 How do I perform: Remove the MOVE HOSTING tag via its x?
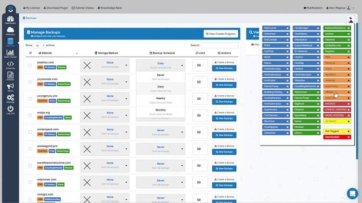(348, 116)
